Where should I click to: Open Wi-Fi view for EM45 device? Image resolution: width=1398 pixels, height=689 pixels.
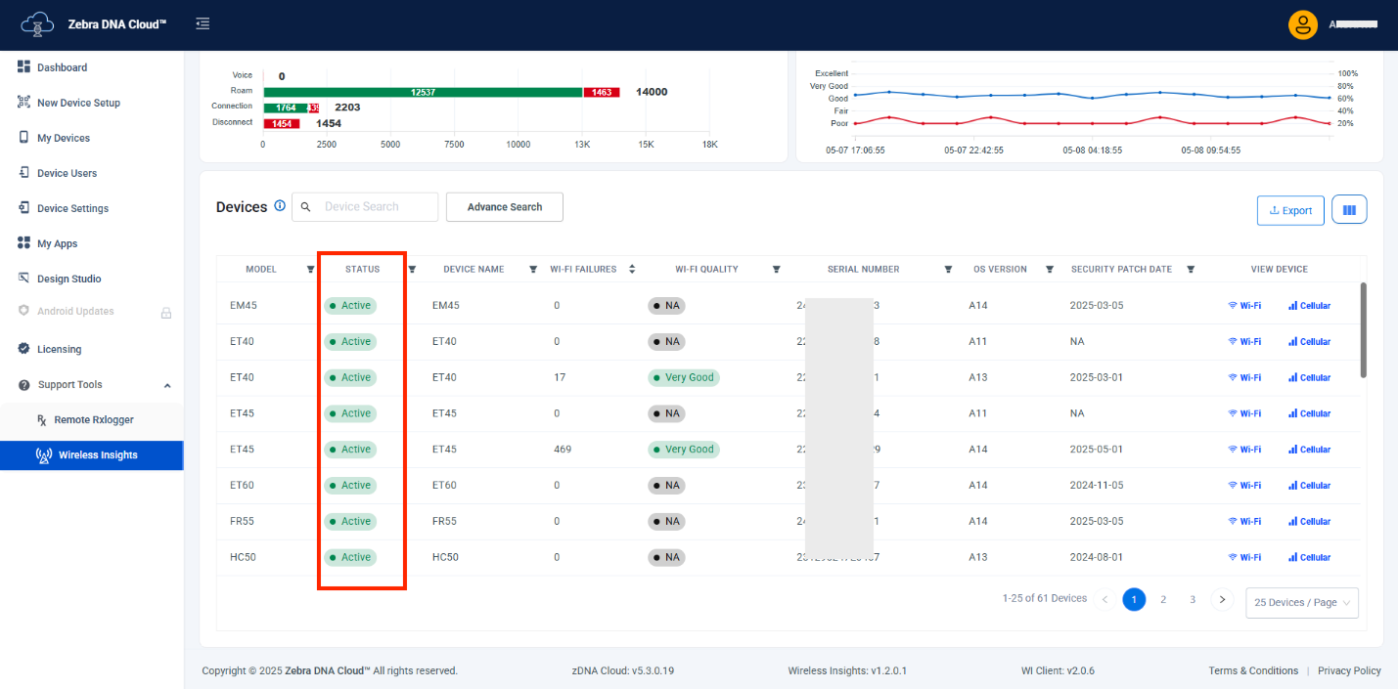coord(1244,306)
